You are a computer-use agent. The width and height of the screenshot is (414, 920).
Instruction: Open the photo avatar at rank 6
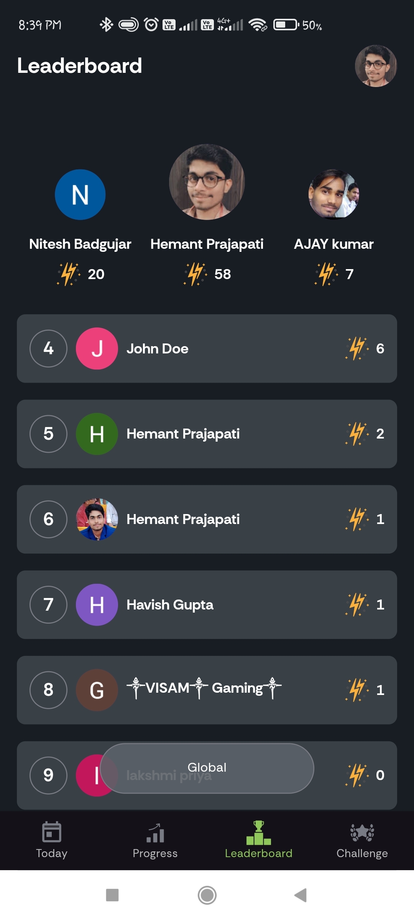click(x=97, y=519)
